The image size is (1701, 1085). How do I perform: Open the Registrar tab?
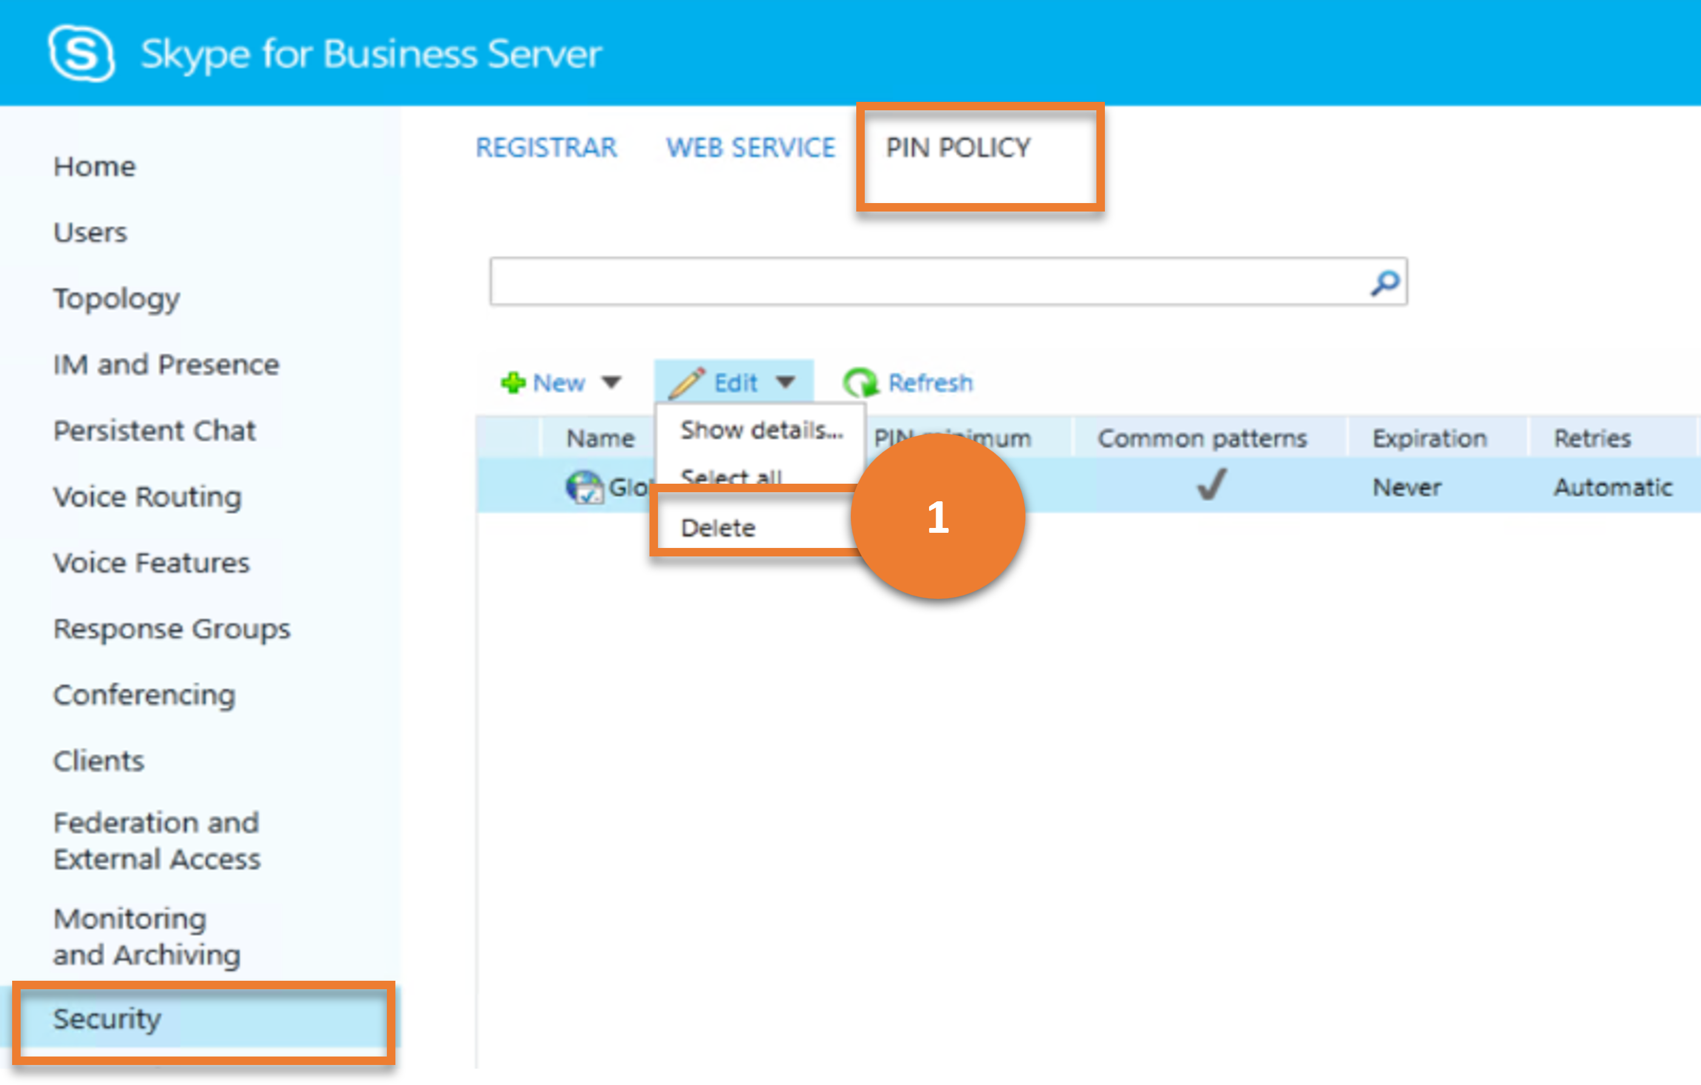(546, 147)
